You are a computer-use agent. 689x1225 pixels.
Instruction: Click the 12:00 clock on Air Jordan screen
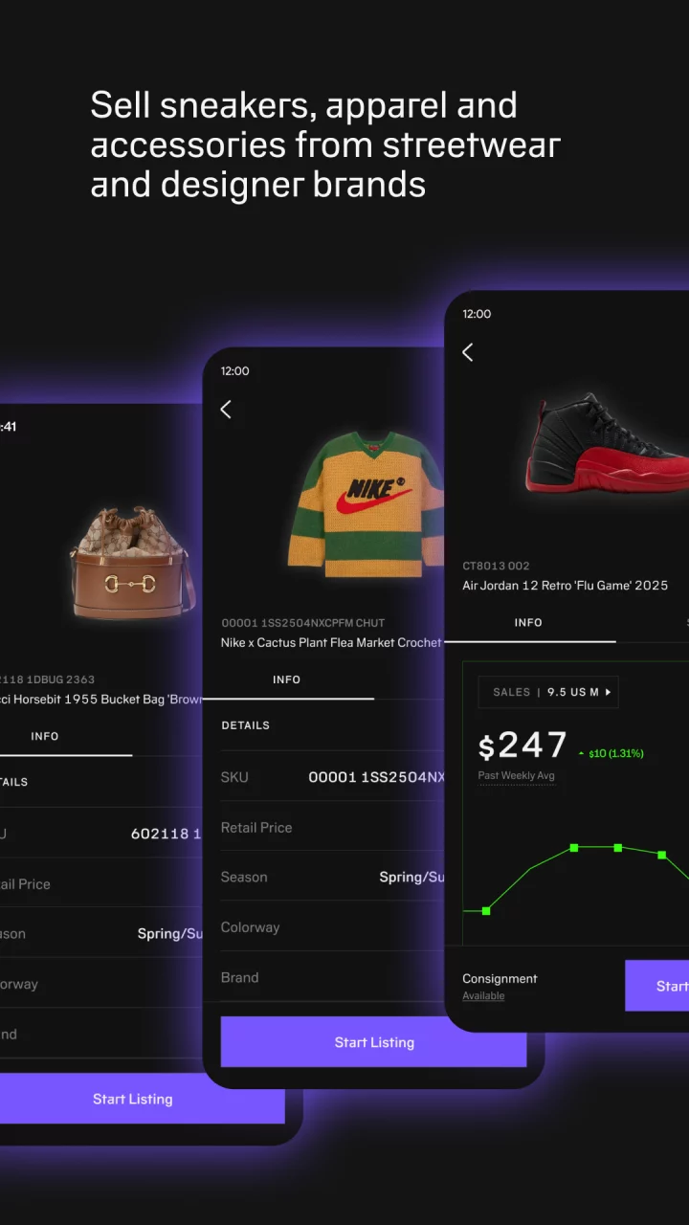pyautogui.click(x=477, y=314)
